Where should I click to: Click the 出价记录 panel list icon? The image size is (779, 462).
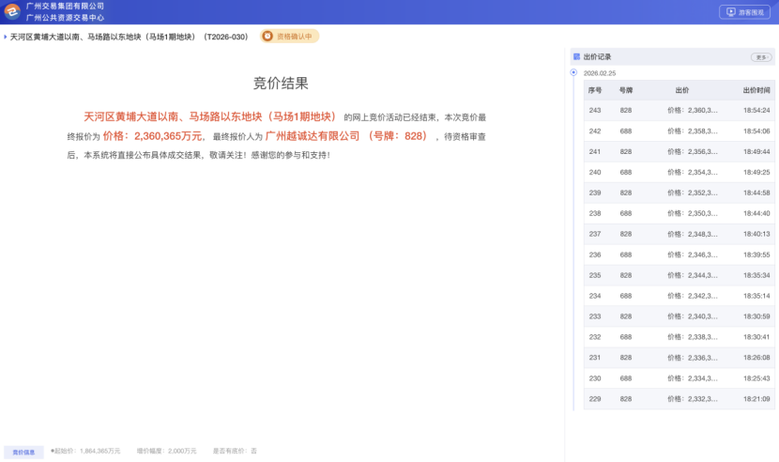pos(576,56)
